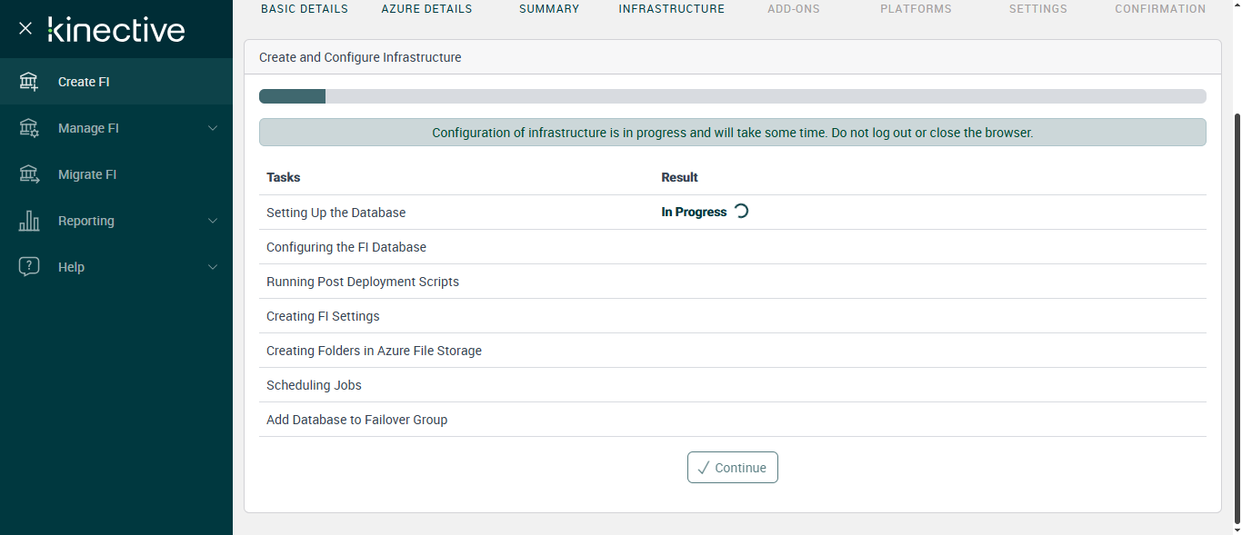
Task: Click the Help question bubble icon
Action: (29, 267)
